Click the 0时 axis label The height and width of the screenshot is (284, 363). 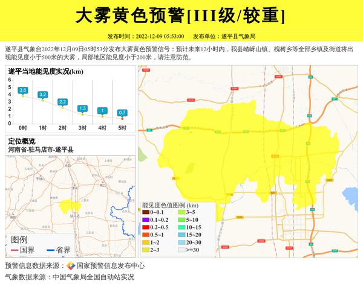(23, 128)
